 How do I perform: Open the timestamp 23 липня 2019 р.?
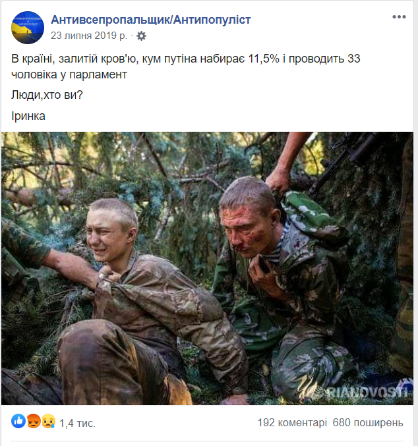coord(89,36)
